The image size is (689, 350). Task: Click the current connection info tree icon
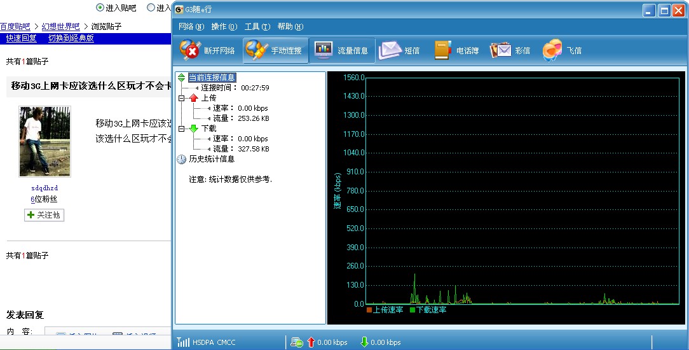coord(182,78)
